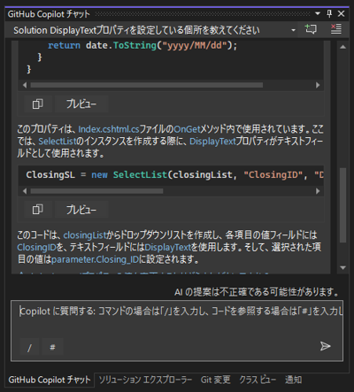Toggle auto-hide pin for Copilot chat panel
354x392 pixels.
coord(329,13)
